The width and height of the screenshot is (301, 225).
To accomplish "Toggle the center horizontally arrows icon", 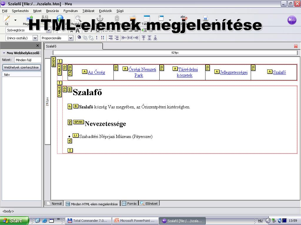I will point(130,38).
